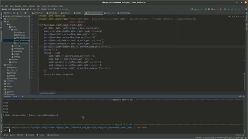Run with coverage icon in toolbar
This screenshot has height=139, width=248.
[x=209, y=9]
